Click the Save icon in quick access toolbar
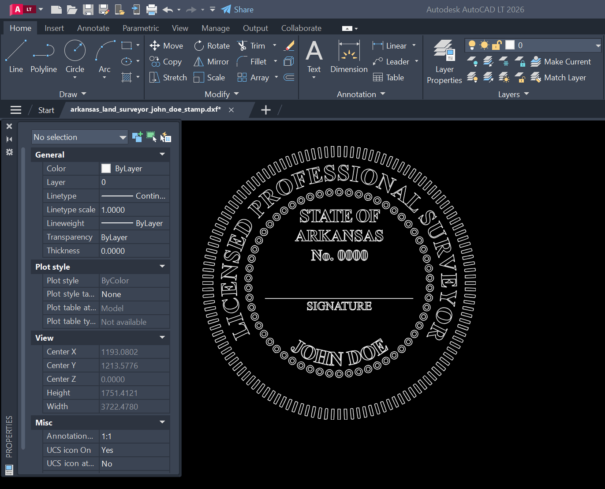This screenshot has height=489, width=605. [88, 9]
